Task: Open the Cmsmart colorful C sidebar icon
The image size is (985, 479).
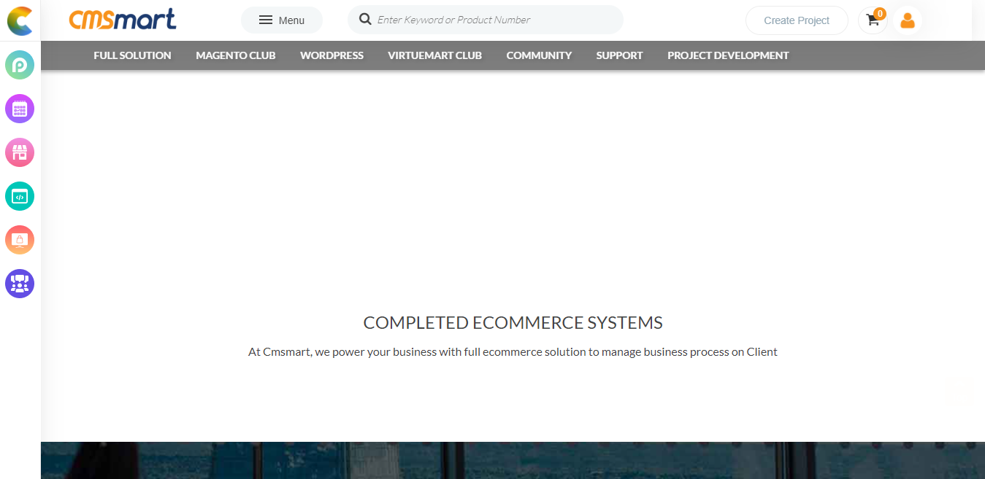Action: pos(20,20)
